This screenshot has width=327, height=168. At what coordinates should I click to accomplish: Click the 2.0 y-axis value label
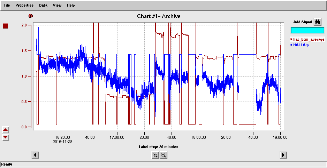24,25
